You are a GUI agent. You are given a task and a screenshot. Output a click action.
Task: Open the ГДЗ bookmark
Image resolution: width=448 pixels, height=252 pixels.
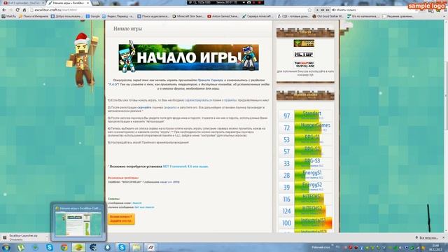pos(293,16)
